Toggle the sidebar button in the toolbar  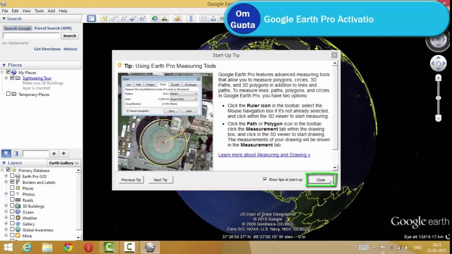pos(91,19)
